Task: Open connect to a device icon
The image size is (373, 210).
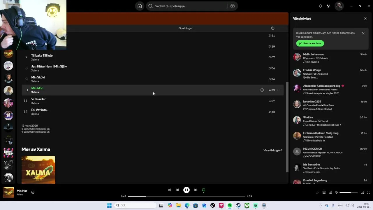Action: tap(330, 192)
